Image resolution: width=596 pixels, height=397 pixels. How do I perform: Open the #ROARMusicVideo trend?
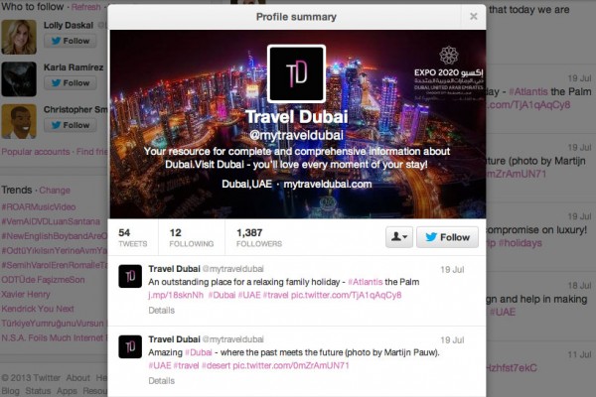[39, 207]
